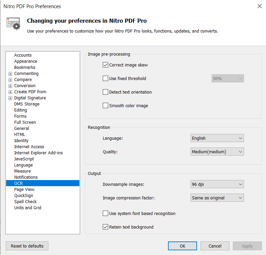Screen dimensions: 266x255
Task: Select the Internet Access category
Action: coord(29,147)
